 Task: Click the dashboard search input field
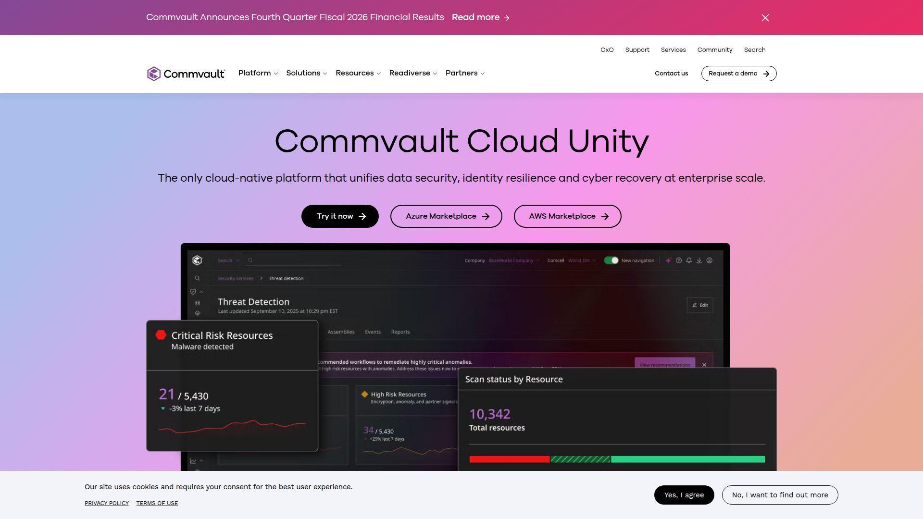coord(294,260)
